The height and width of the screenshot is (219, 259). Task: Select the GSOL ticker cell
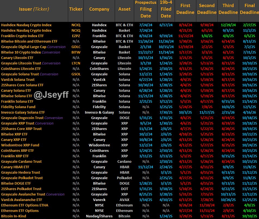tap(76, 74)
